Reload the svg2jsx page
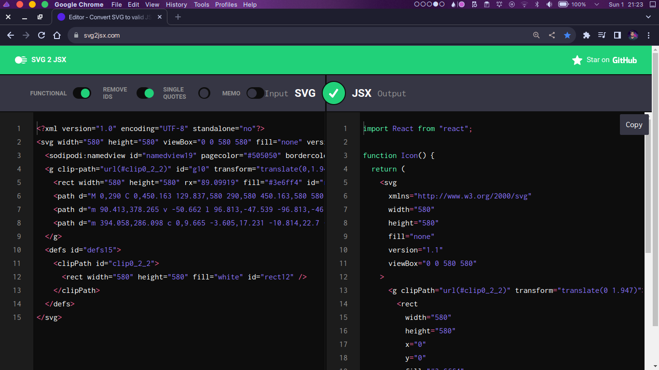 (x=41, y=35)
